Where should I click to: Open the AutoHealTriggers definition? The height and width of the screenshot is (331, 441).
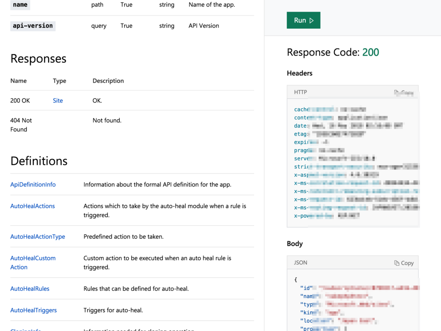(34, 310)
